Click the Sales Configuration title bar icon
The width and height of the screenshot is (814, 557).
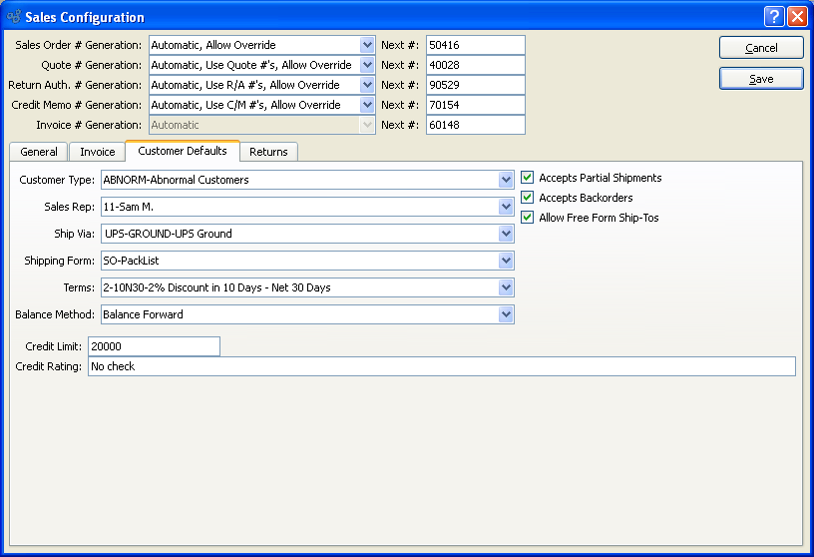[14, 17]
